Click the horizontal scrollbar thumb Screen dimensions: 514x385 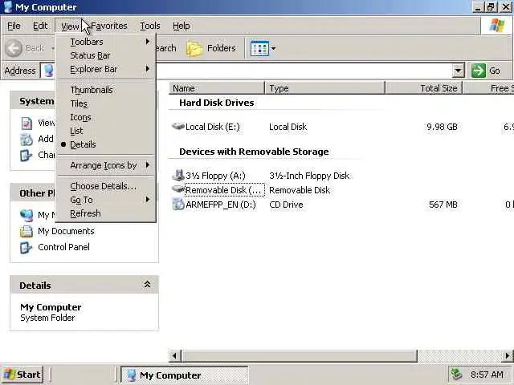[x=300, y=355]
